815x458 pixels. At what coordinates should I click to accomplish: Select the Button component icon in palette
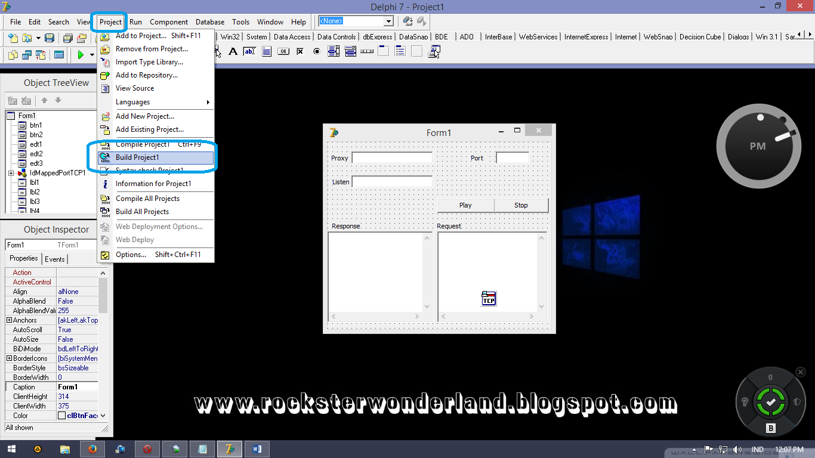(283, 52)
